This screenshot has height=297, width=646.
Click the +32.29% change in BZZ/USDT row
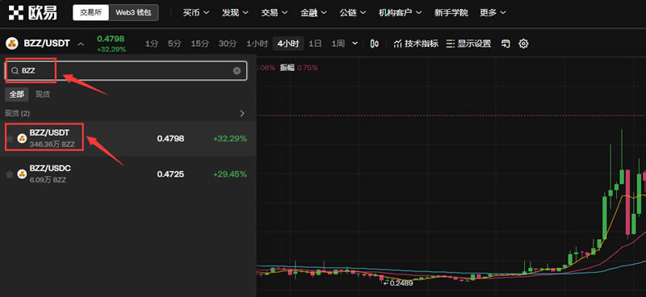[x=230, y=138]
